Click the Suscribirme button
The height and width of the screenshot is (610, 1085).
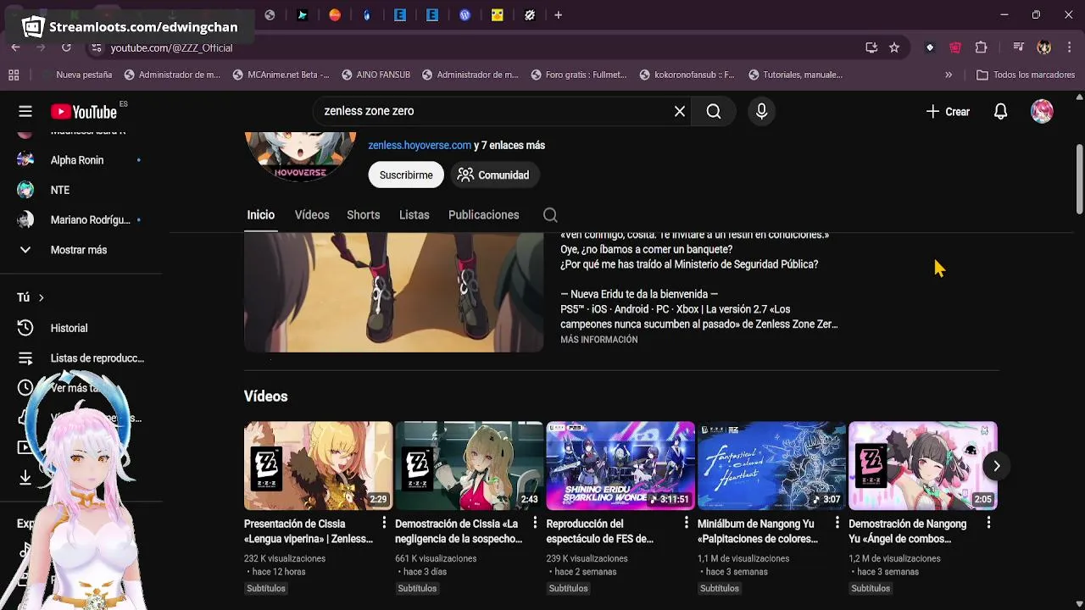(x=406, y=175)
